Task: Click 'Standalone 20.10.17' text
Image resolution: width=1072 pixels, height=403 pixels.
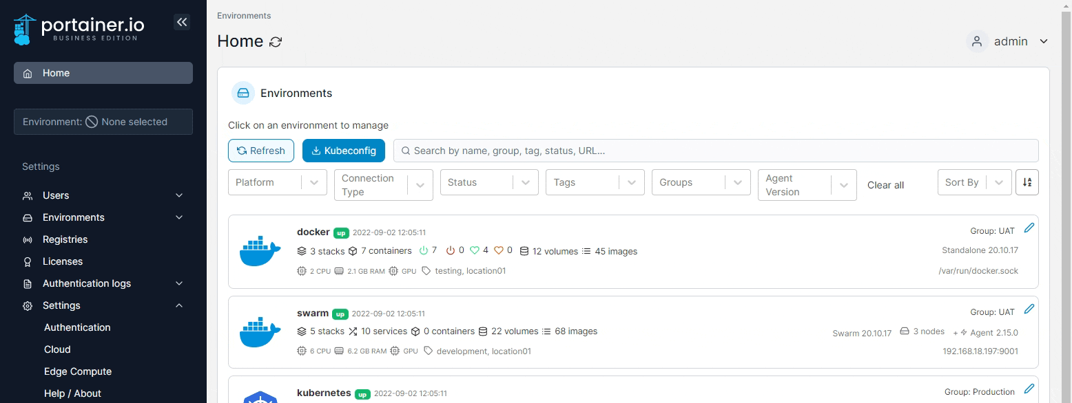Action: 980,250
